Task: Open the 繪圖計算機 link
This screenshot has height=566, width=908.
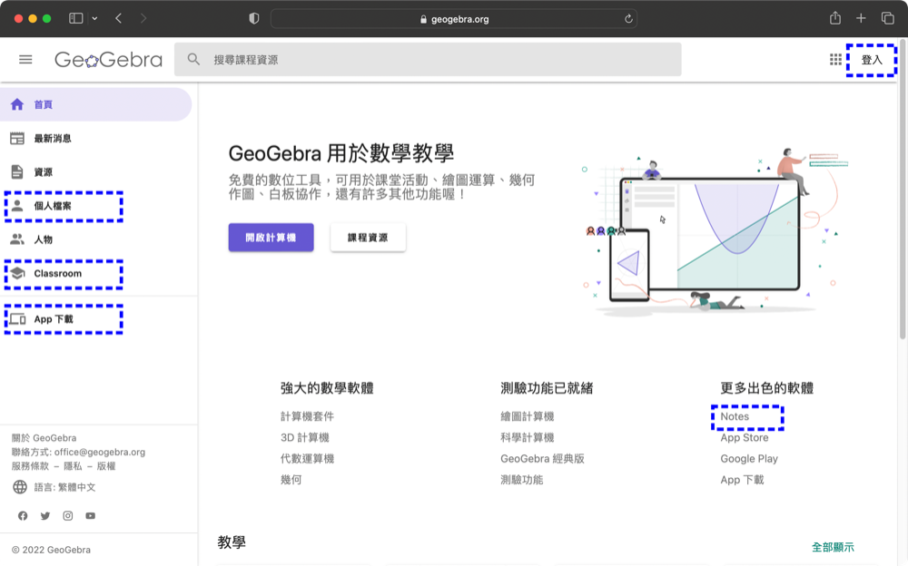Action: [527, 416]
